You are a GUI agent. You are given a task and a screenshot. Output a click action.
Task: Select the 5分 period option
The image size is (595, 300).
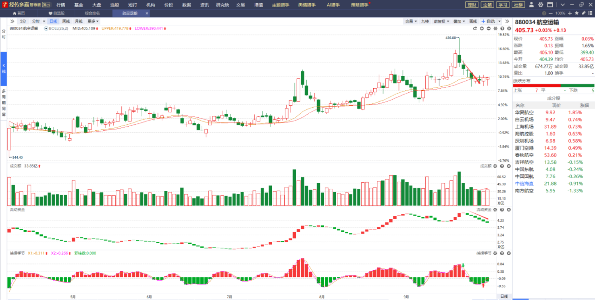23,21
